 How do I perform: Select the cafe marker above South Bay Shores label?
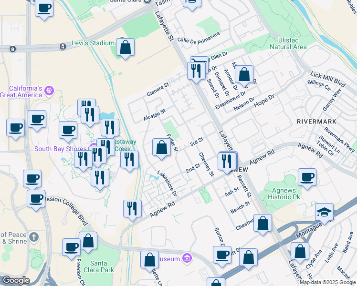[68, 131]
